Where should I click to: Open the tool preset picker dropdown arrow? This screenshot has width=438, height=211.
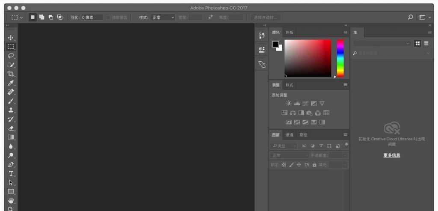pyautogui.click(x=21, y=17)
